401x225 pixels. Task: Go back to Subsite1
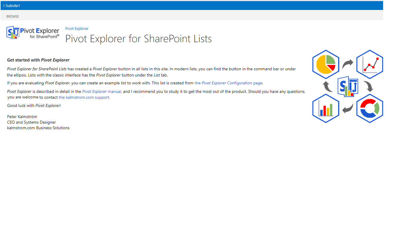(13, 6)
